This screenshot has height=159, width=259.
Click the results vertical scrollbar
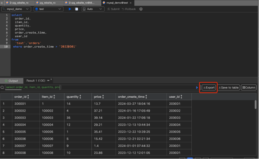tap(256, 105)
